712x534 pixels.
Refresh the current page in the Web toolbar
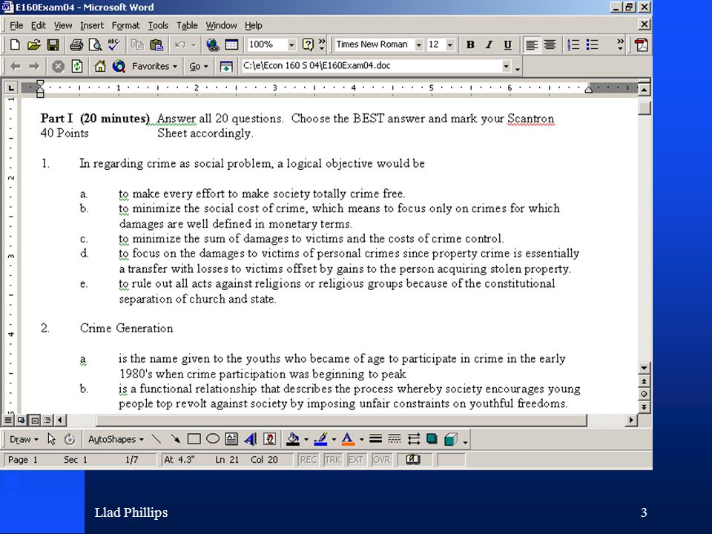76,66
